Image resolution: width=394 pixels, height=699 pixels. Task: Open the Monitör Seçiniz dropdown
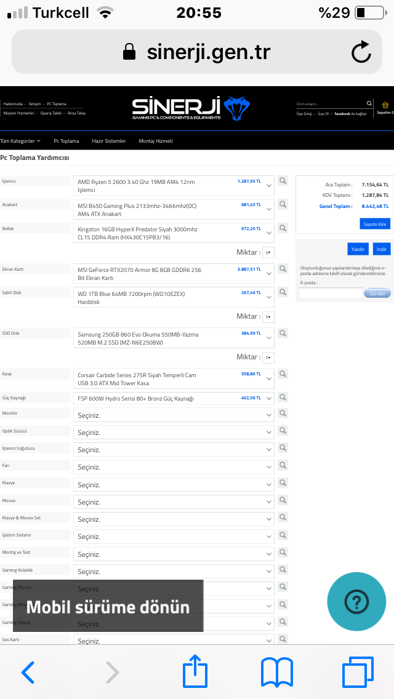point(174,415)
